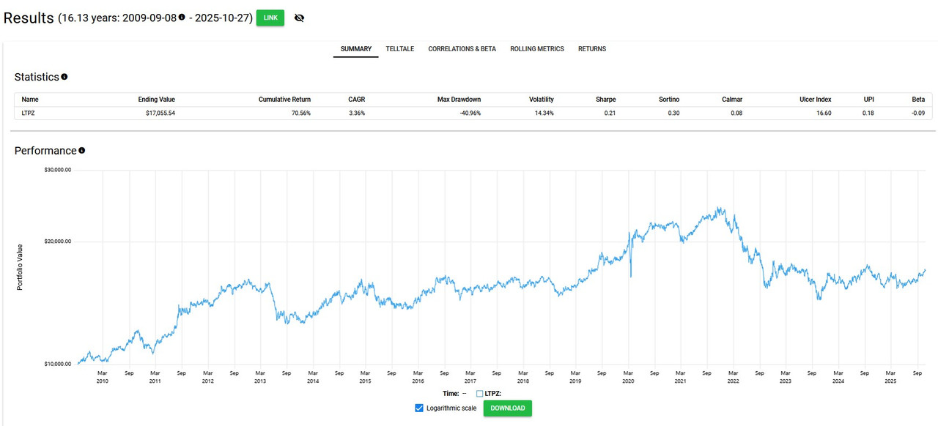This screenshot has width=938, height=426.
Task: Click the 70.56% cumulative return cell
Action: 300,113
